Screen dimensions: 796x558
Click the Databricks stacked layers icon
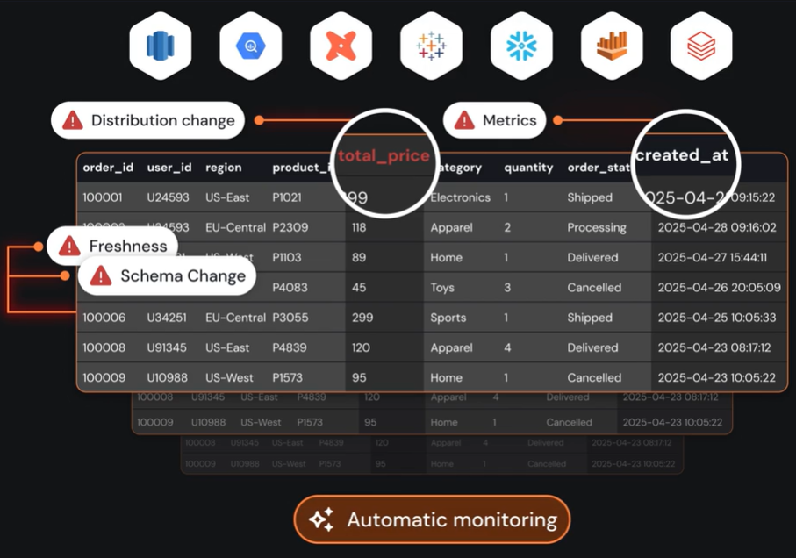click(x=701, y=46)
